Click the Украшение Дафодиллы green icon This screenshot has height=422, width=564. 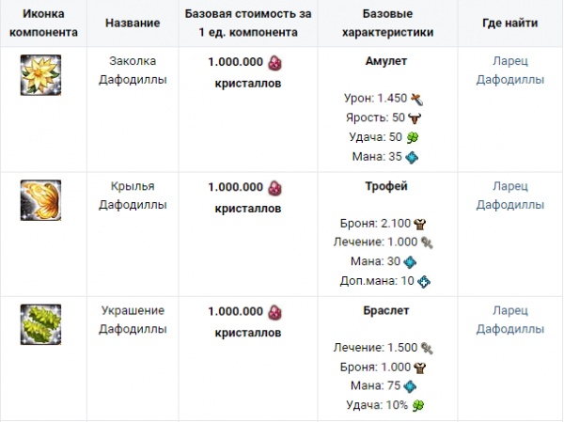[39, 324]
